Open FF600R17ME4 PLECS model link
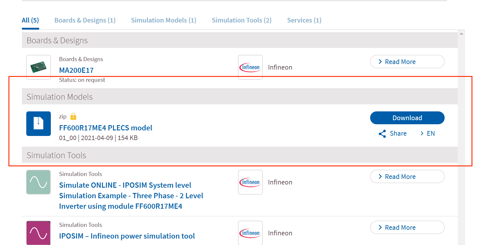Viewport: 487px width, 245px height. [x=105, y=128]
